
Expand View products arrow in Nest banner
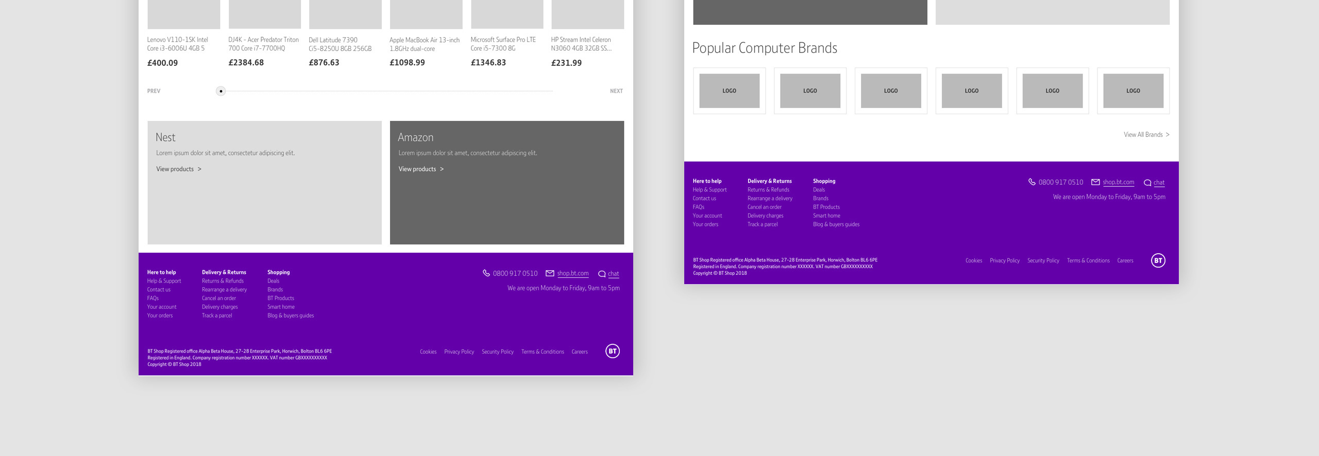coord(199,169)
